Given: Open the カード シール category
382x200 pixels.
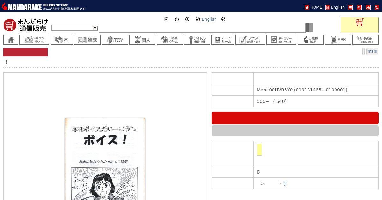Looking at the screenshot, I should pos(223,40).
